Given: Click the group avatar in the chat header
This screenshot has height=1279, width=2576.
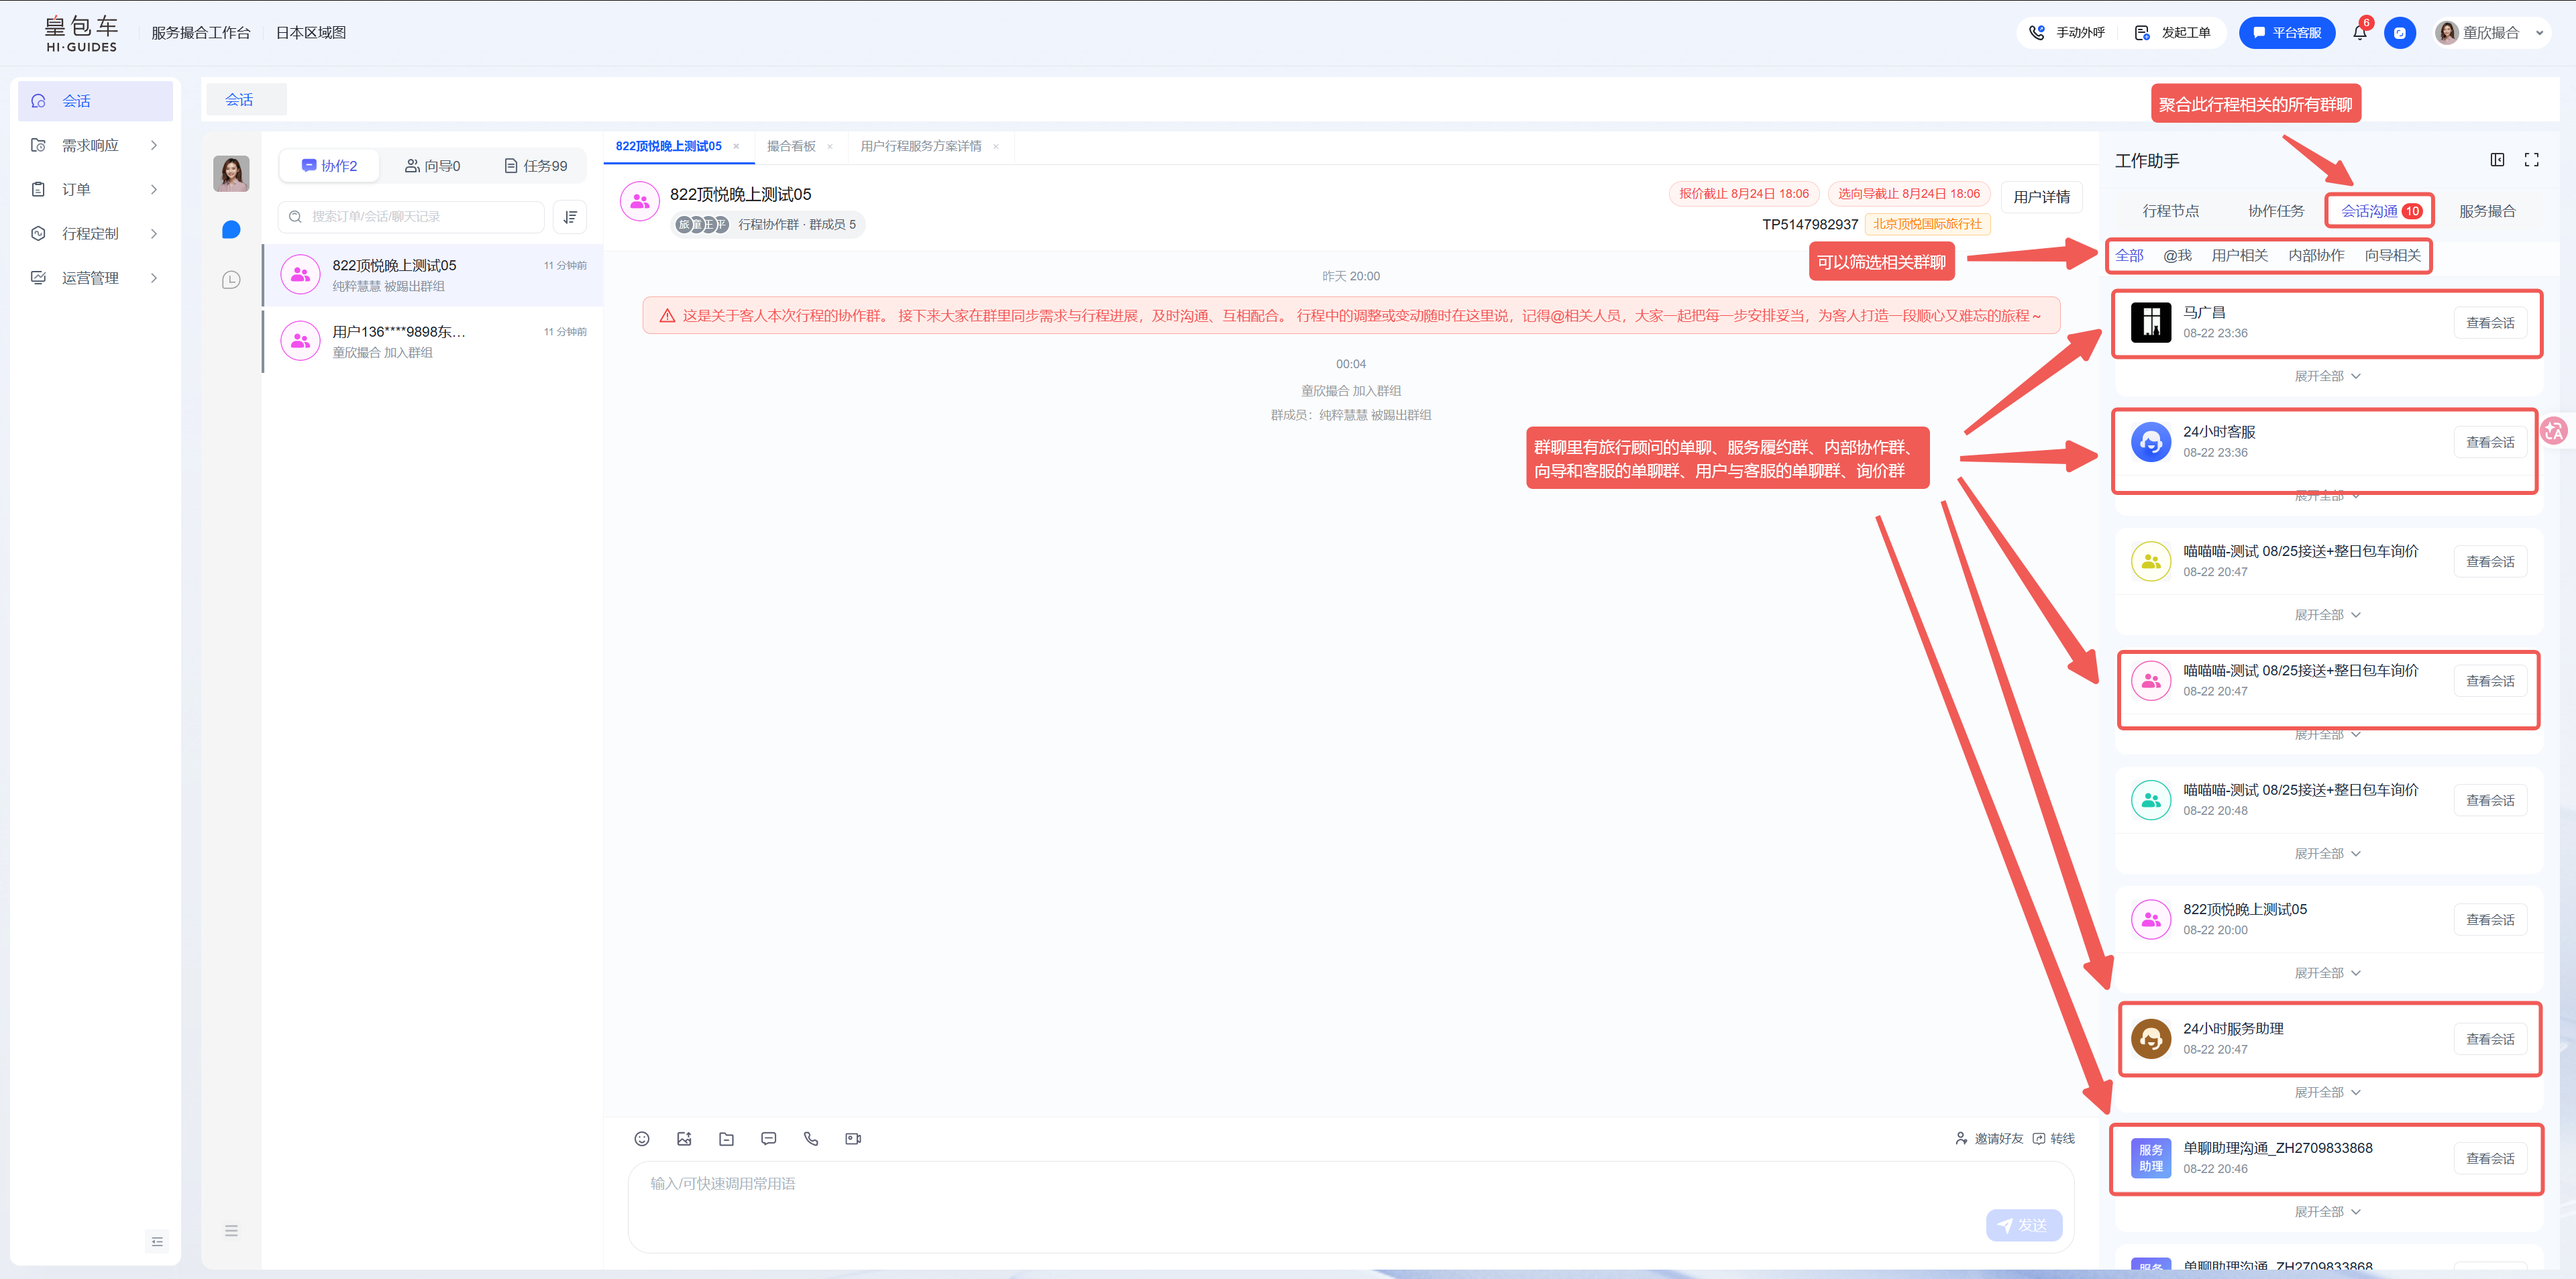Looking at the screenshot, I should 640,201.
